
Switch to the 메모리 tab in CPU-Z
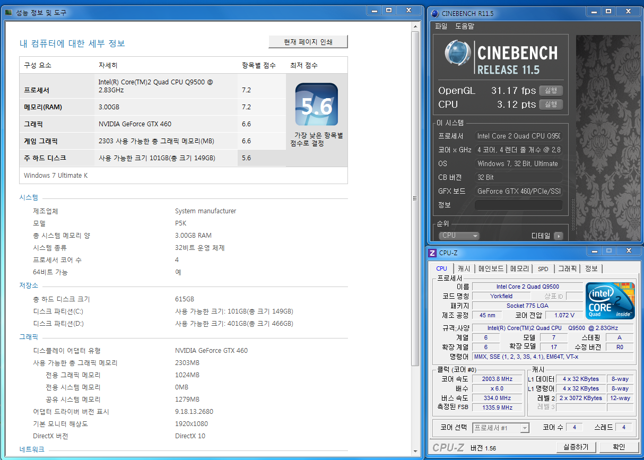point(519,268)
